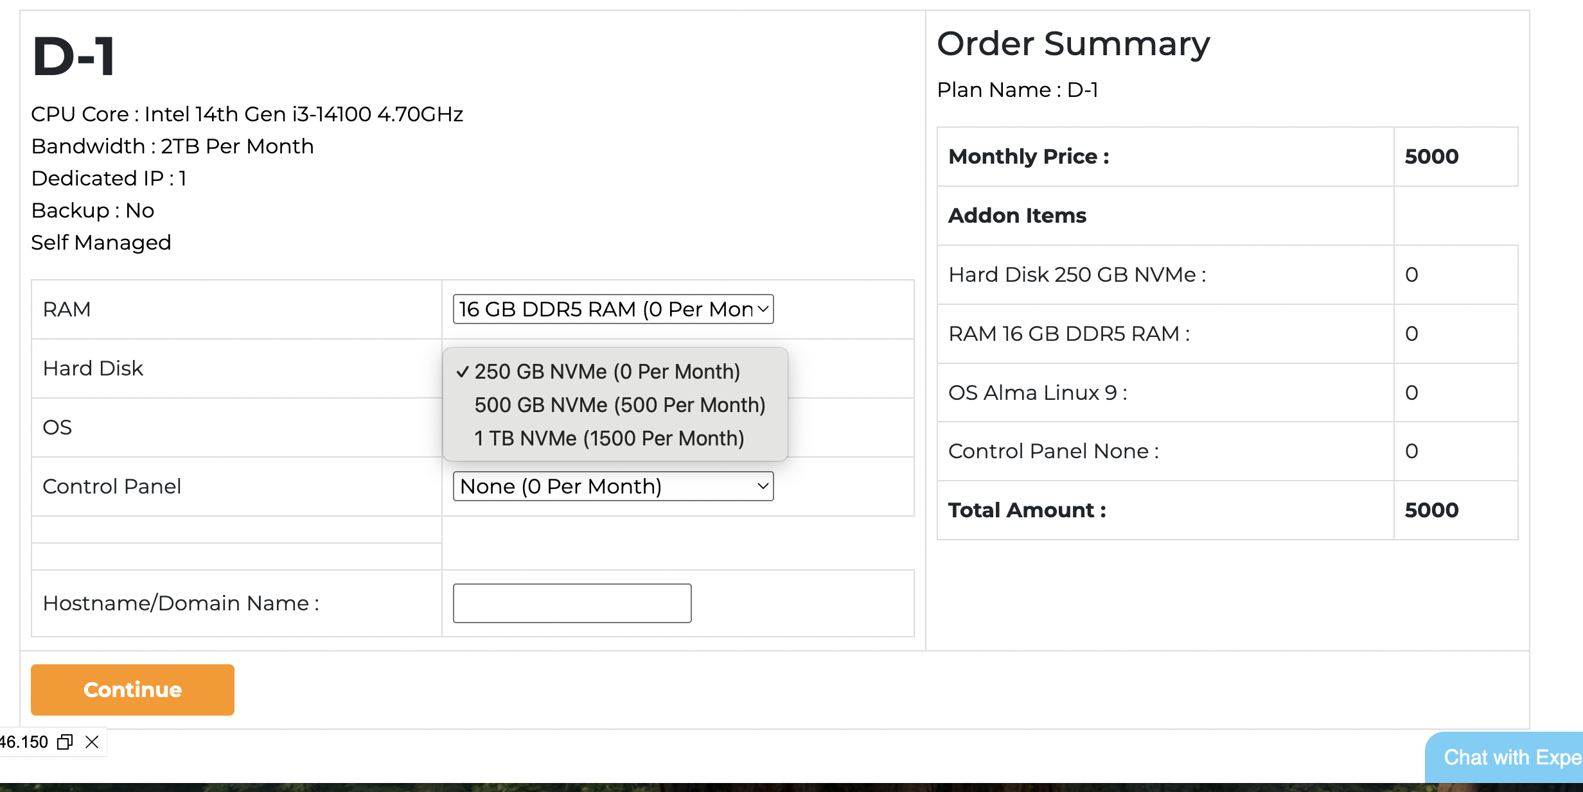Click the D-1 plan heading
The height and width of the screenshot is (792, 1583).
click(x=74, y=56)
